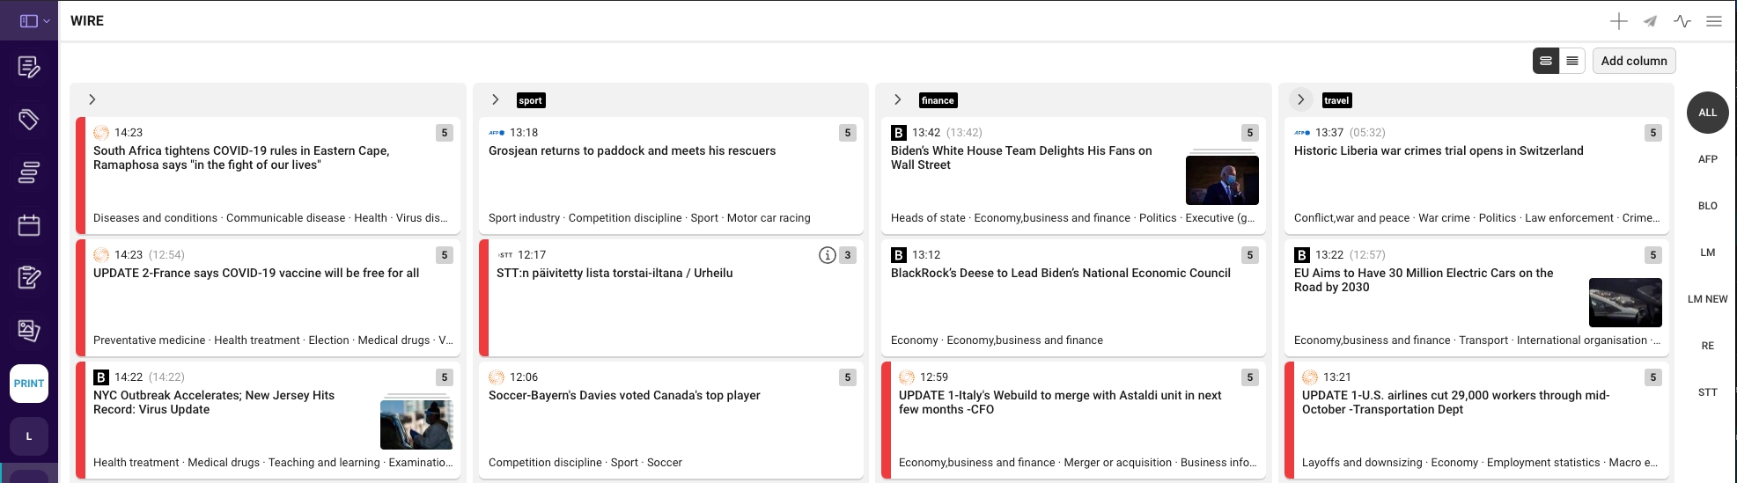Viewport: 1737px width, 483px height.
Task: Open the tags icon in left sidebar
Action: tap(29, 120)
